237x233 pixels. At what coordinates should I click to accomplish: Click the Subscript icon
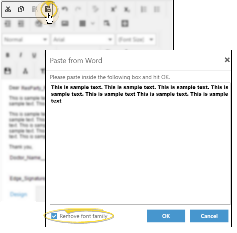click(127, 10)
